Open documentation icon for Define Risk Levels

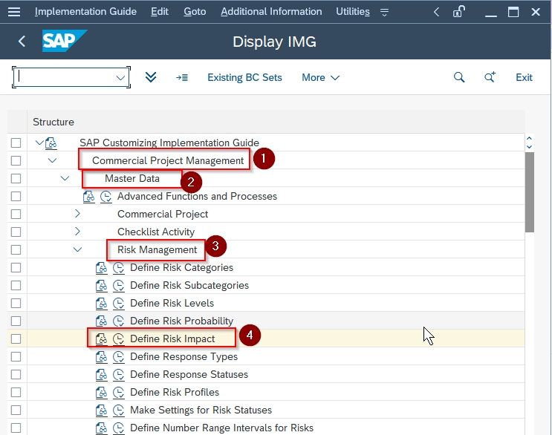pyautogui.click(x=101, y=304)
